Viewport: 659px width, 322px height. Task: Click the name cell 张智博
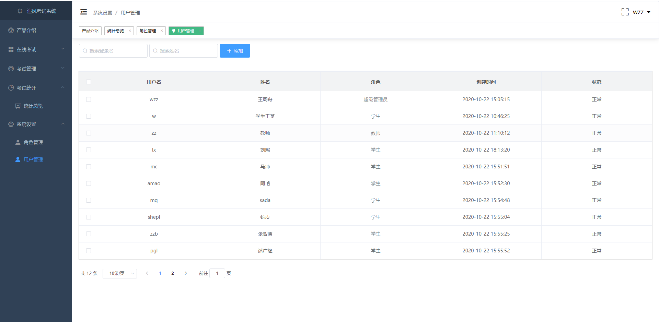pos(265,234)
